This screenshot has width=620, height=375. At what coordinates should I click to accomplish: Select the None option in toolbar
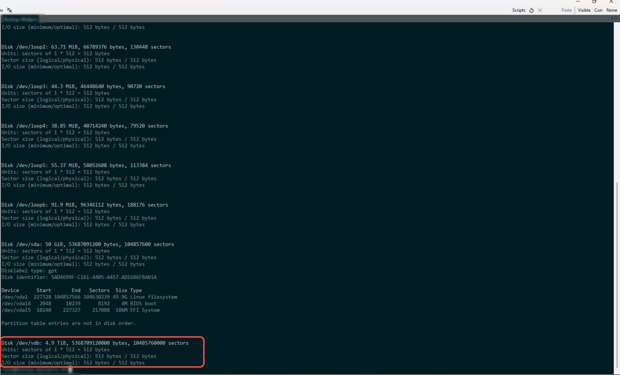tap(612, 10)
